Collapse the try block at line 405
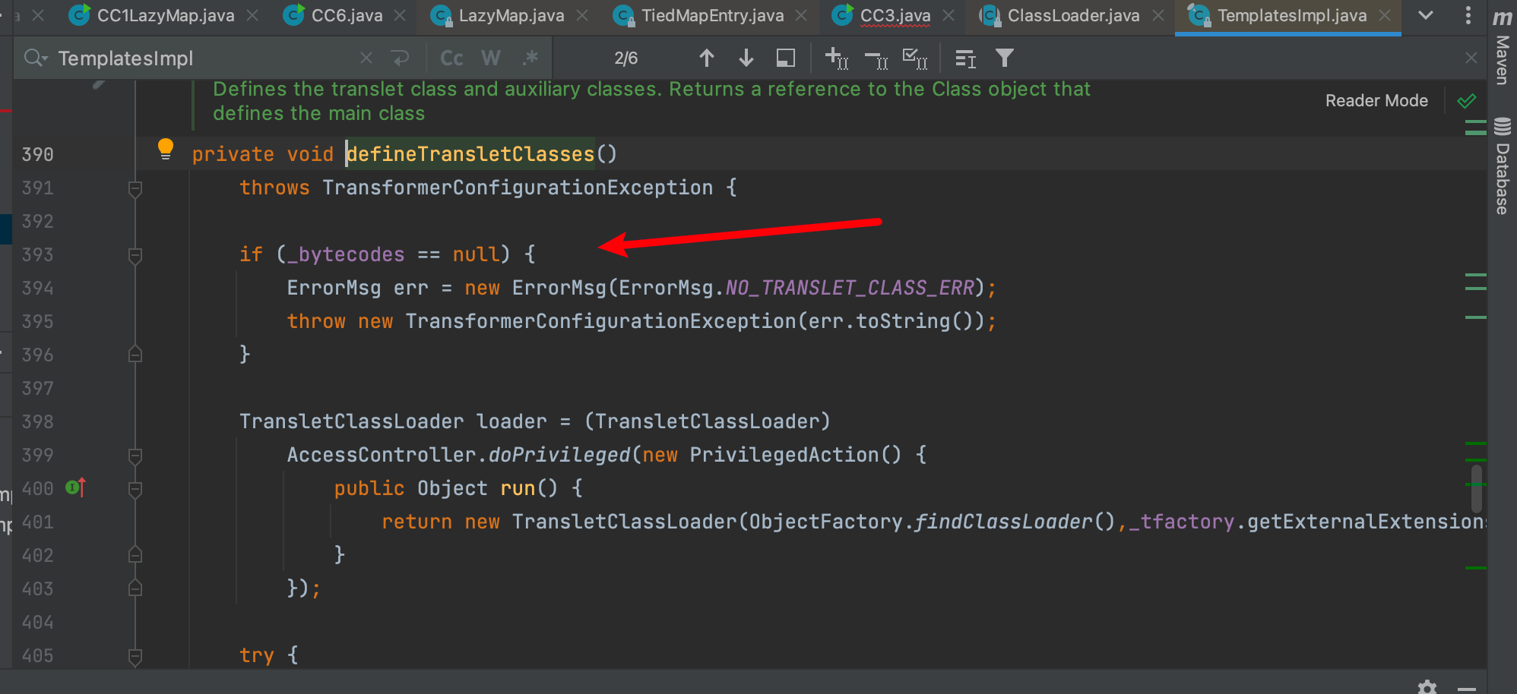 [x=135, y=656]
